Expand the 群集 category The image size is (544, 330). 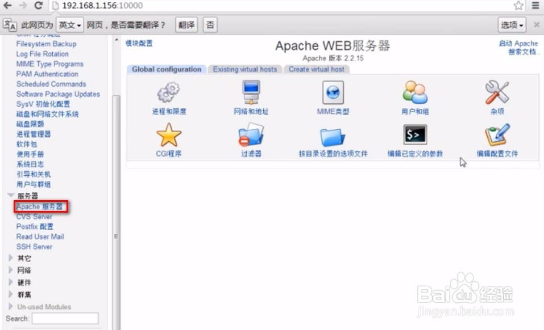[x=11, y=294]
